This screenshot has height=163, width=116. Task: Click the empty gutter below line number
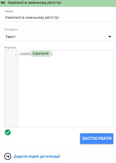point(11,92)
